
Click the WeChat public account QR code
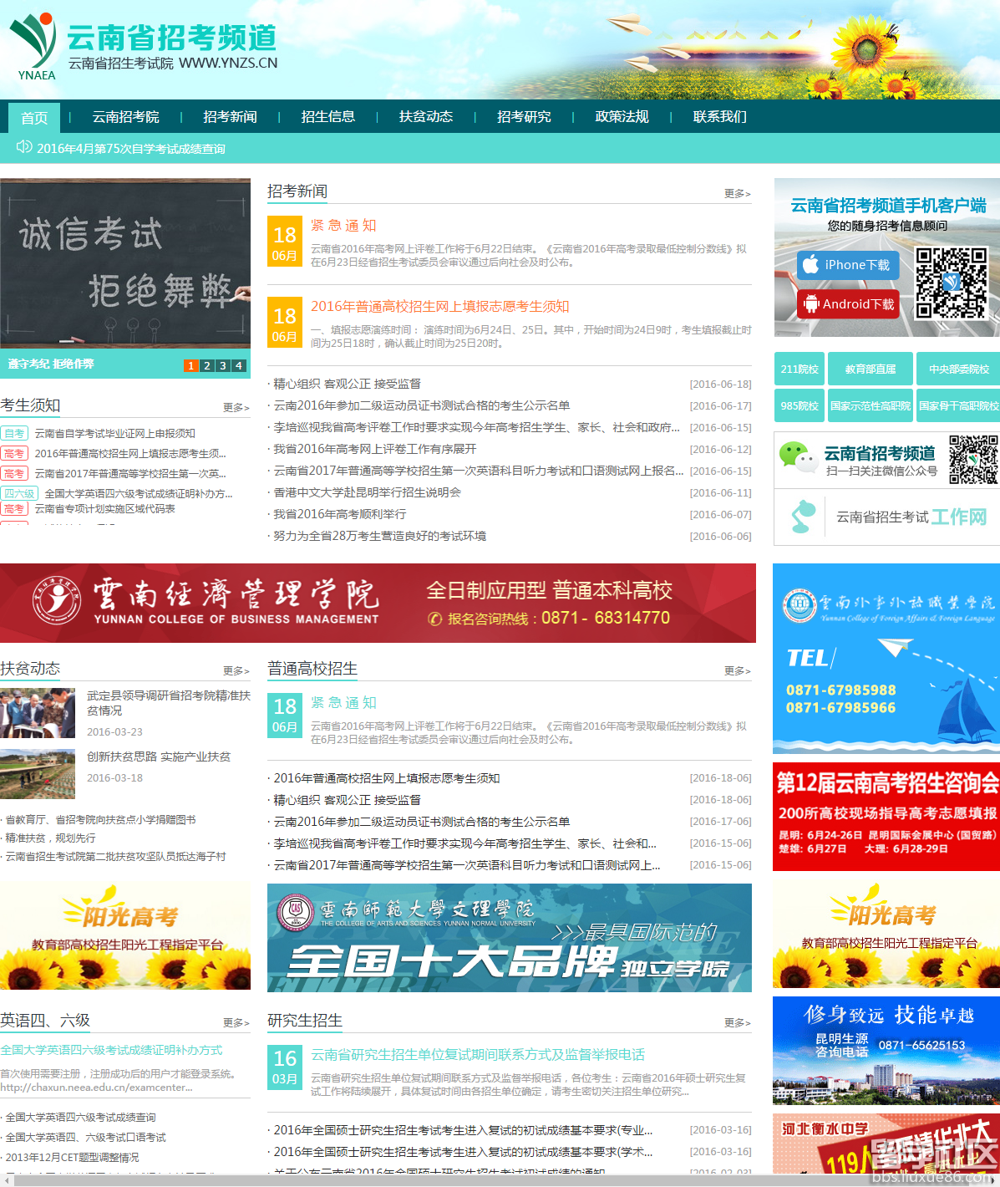[x=972, y=459]
